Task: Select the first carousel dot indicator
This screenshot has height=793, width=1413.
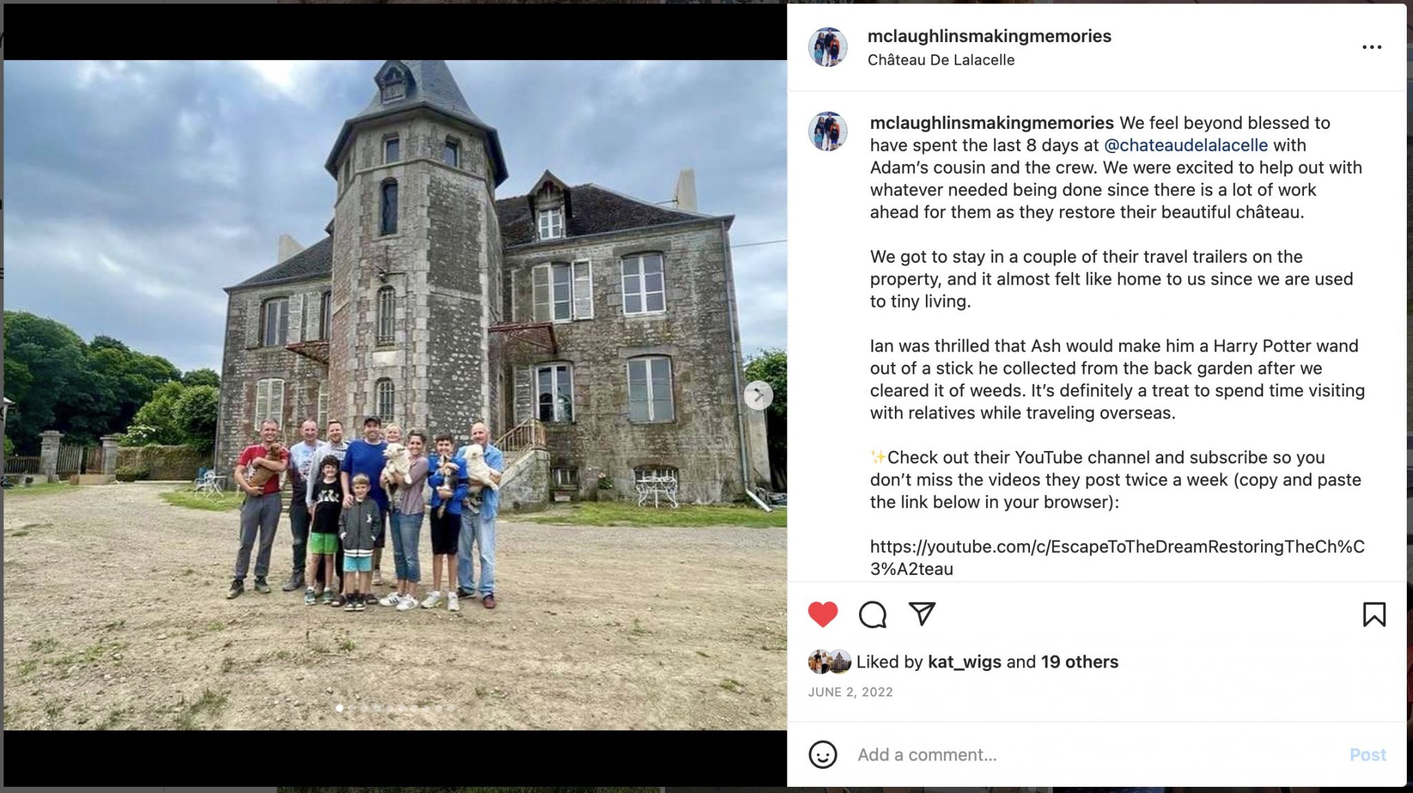Action: (x=339, y=707)
